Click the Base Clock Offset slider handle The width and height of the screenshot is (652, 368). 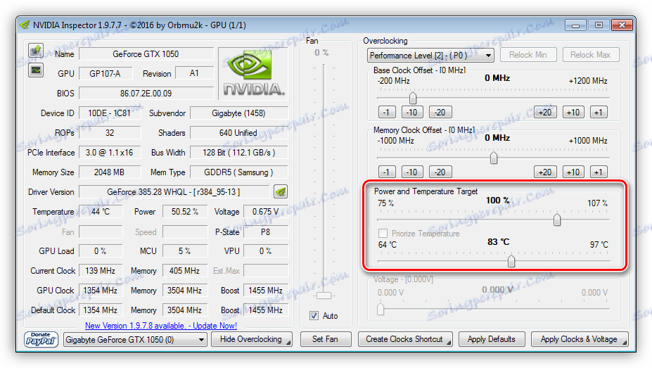[412, 98]
